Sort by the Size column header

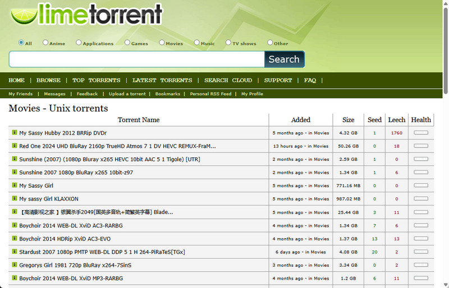pyautogui.click(x=348, y=120)
